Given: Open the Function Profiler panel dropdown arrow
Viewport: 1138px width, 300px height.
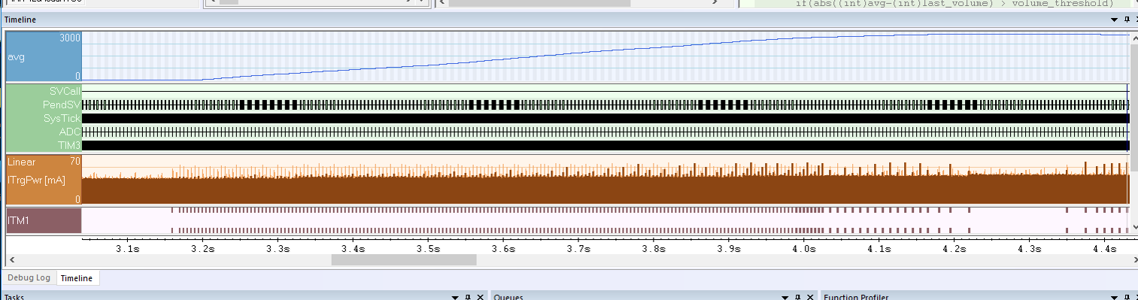Looking at the screenshot, I should (x=1115, y=297).
